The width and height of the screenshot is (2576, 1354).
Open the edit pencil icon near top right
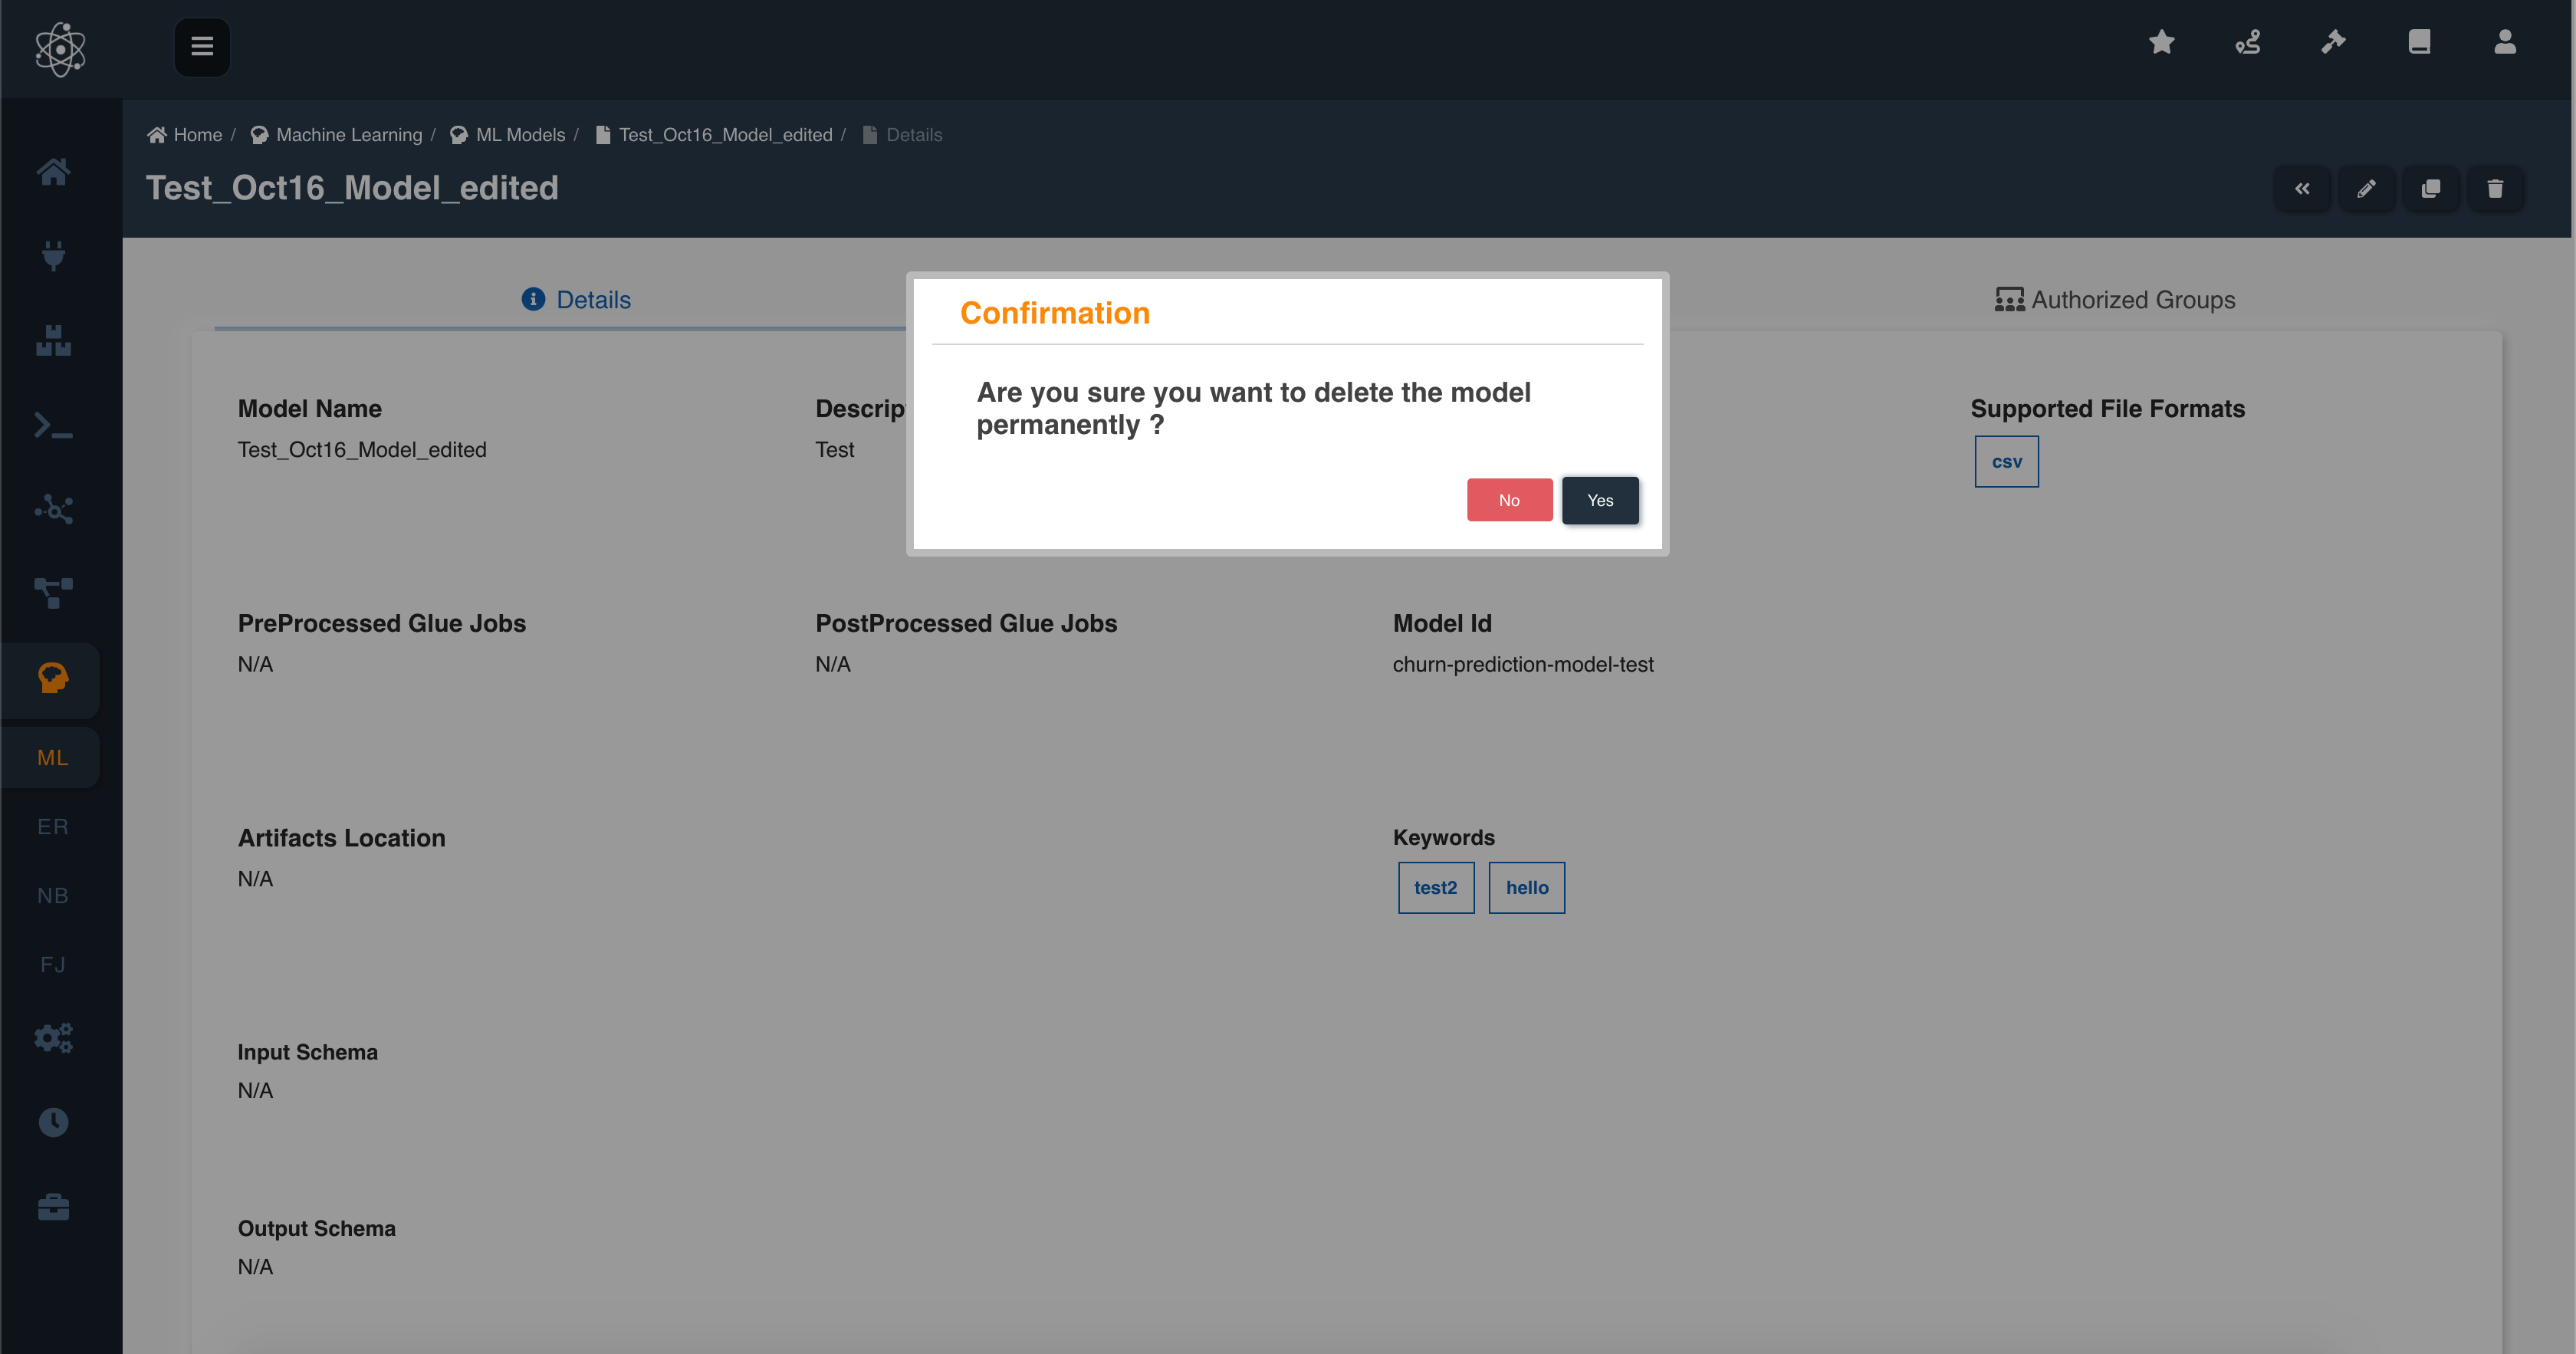[x=2367, y=188]
